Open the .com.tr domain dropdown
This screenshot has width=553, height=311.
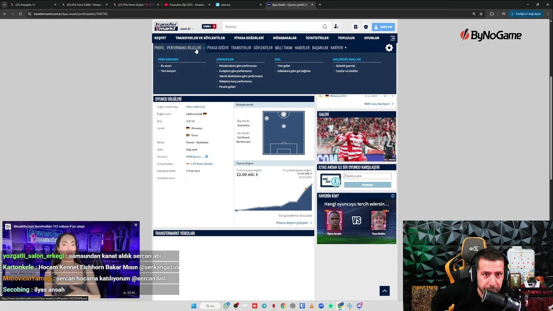186,29
